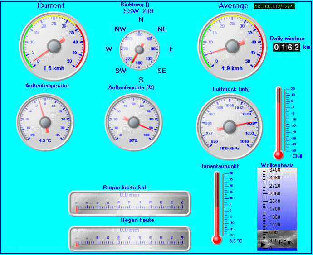This screenshot has height=255, width=313.
Task: Click the Chill thermometer
Action: pos(279,121)
